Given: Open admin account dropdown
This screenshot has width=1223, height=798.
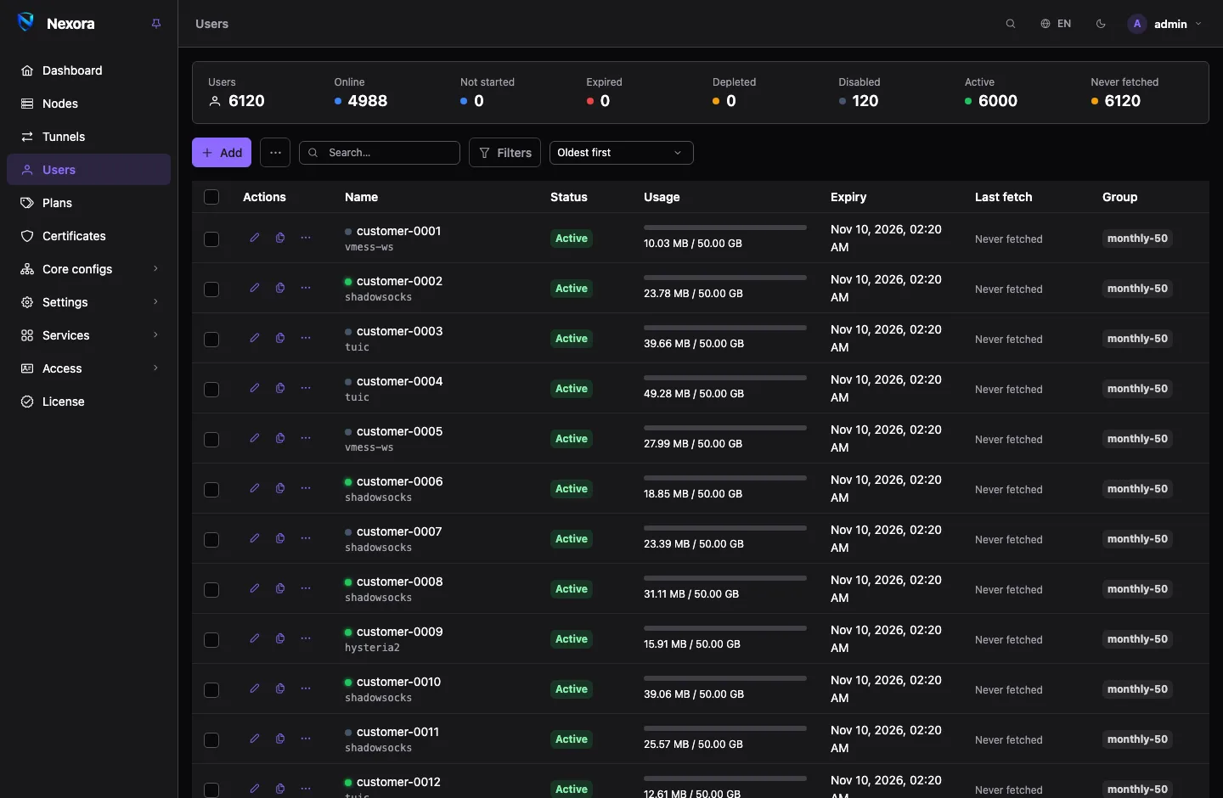Looking at the screenshot, I should tap(1165, 24).
